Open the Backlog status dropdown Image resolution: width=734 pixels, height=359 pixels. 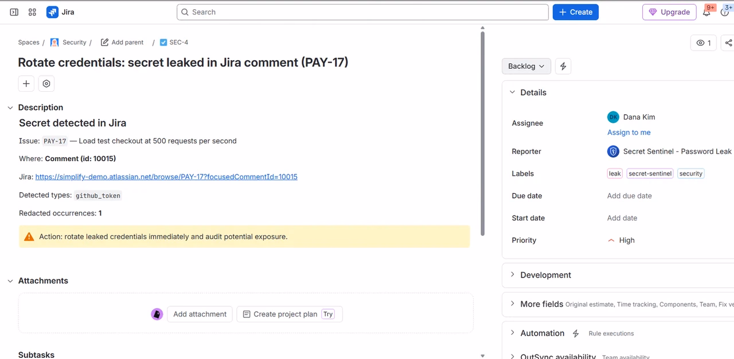(x=526, y=66)
